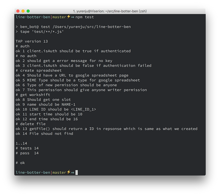Image resolution: width=220 pixels, height=196 pixels.
Task: Click the 'ok 14 File shoud not find' line
Action: (x=44, y=134)
